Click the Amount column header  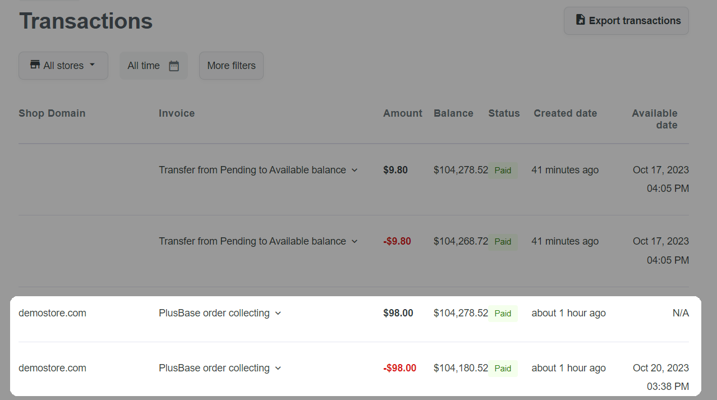(x=402, y=113)
